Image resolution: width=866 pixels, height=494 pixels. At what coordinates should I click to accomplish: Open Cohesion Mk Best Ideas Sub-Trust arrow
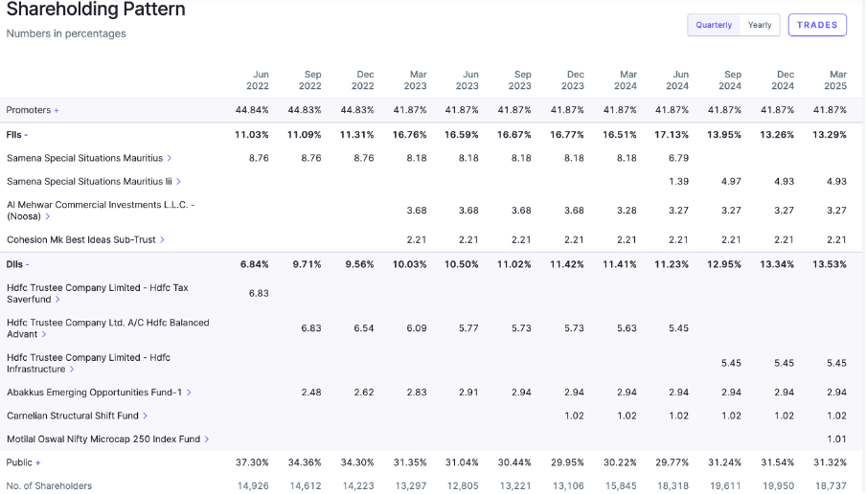coord(162,239)
